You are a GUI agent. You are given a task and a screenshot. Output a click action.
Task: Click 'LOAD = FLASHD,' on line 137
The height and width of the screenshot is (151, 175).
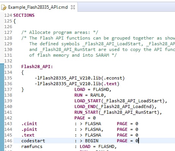click(x=93, y=89)
